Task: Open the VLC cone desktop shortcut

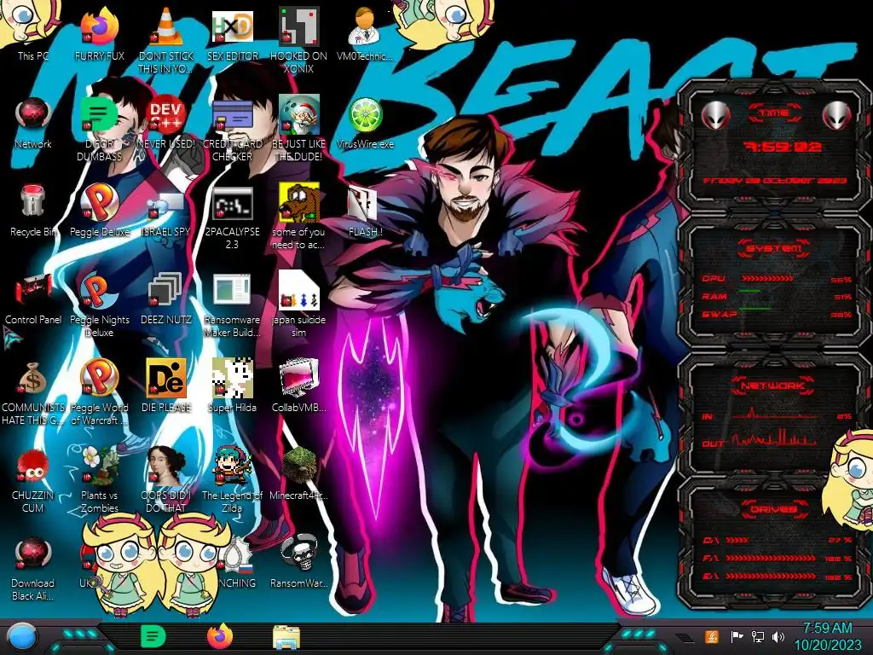Action: pos(166,39)
